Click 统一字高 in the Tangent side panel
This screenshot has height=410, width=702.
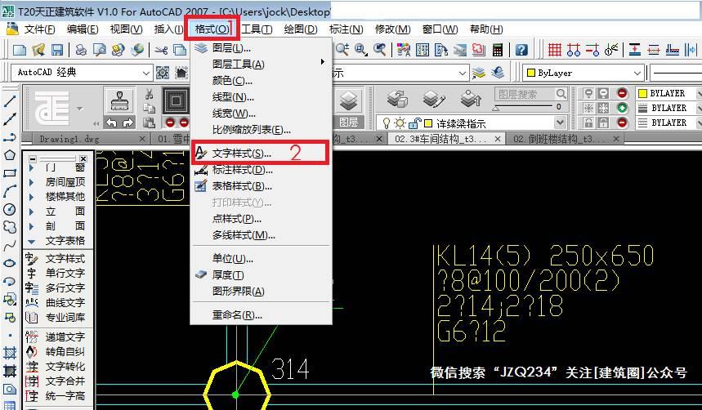65,395
